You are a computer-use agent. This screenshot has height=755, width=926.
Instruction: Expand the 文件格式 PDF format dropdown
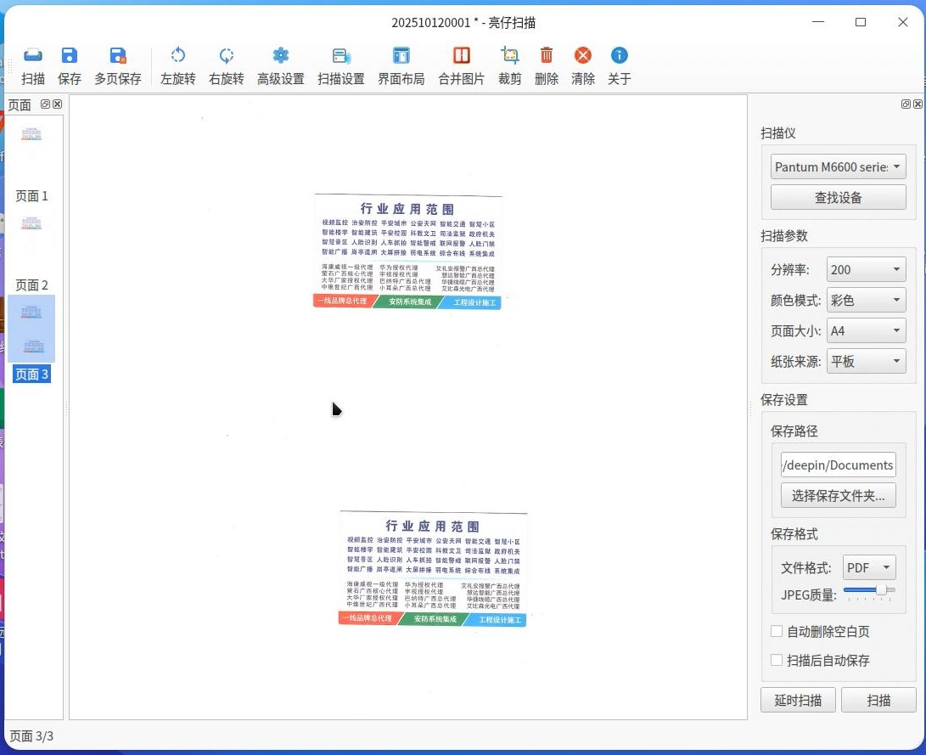(x=869, y=567)
